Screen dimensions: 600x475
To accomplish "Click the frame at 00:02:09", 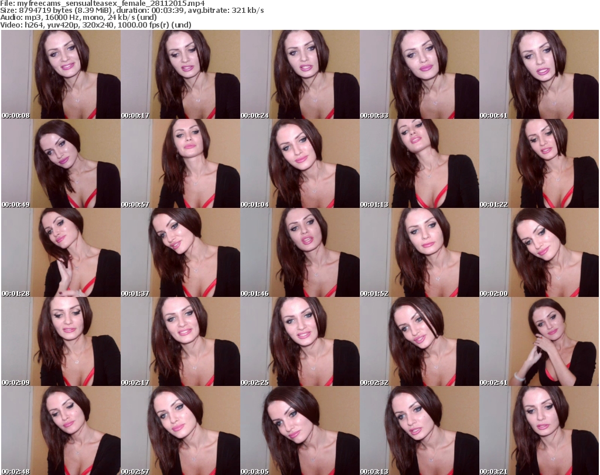I will click(x=61, y=341).
